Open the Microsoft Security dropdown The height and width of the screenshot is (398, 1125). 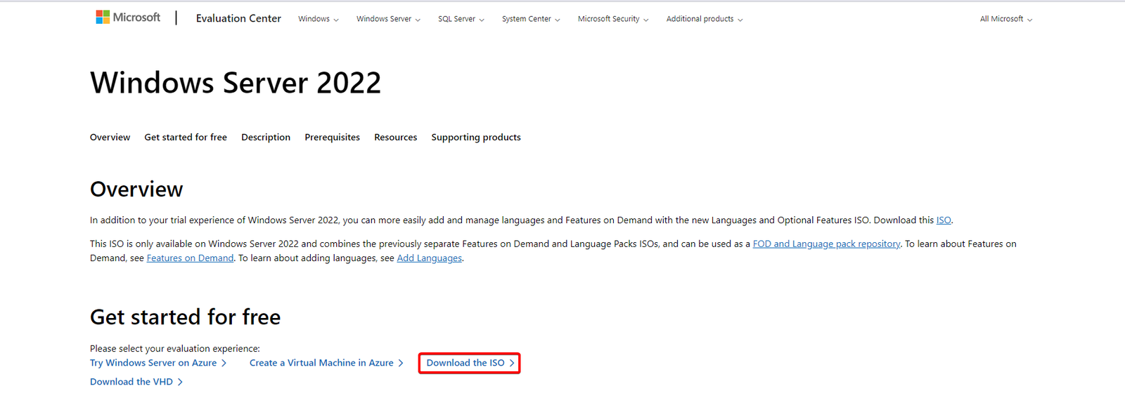[x=612, y=19]
